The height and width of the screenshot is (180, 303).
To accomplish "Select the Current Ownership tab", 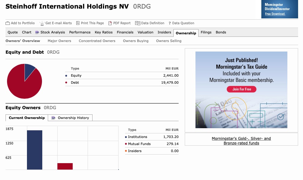I will (27, 118).
